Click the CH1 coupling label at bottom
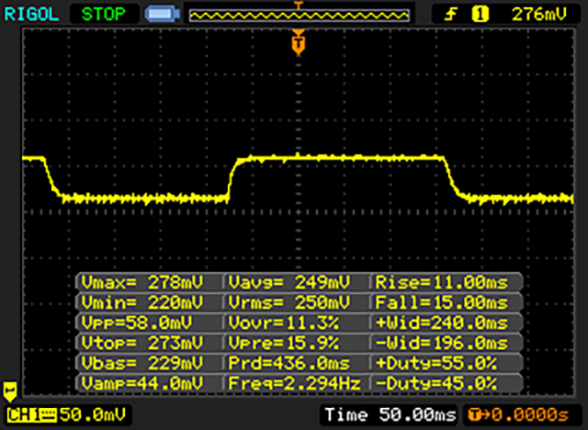This screenshot has height=430, width=588. (x=32, y=415)
